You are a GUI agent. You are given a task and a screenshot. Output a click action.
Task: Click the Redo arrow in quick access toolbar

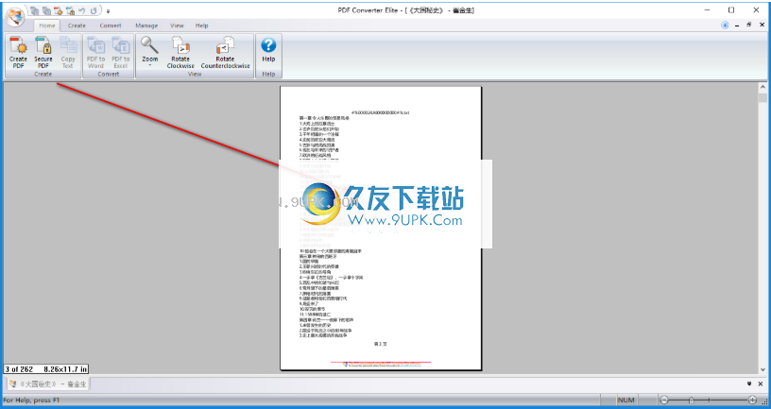pyautogui.click(x=94, y=10)
